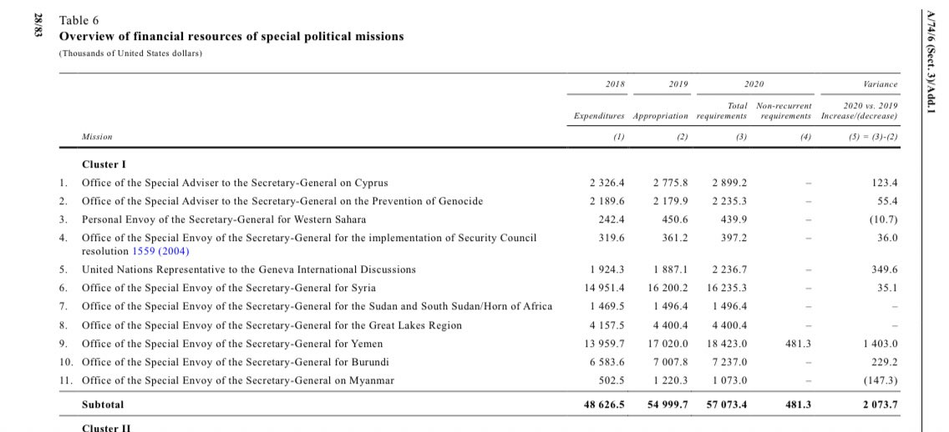This screenshot has height=432, width=949.
Task: Select the Cluster I section heading
Action: click(104, 164)
